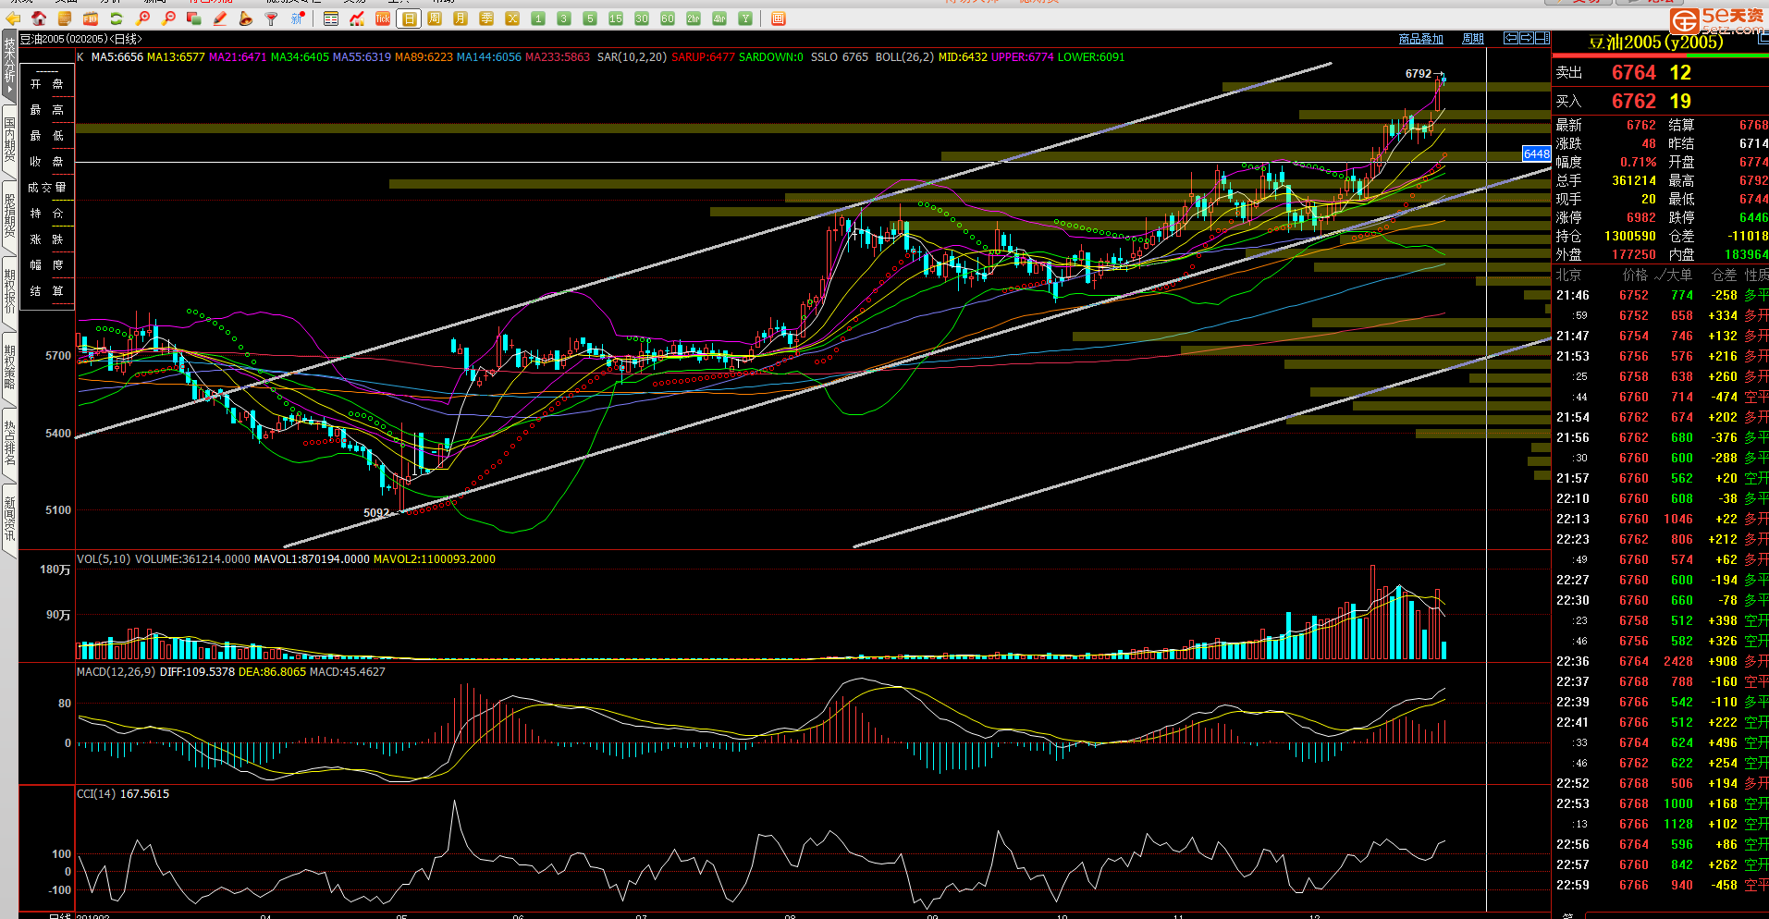Click the 涨停 value 6982
Viewport: 1769px width, 919px height.
click(x=1640, y=217)
